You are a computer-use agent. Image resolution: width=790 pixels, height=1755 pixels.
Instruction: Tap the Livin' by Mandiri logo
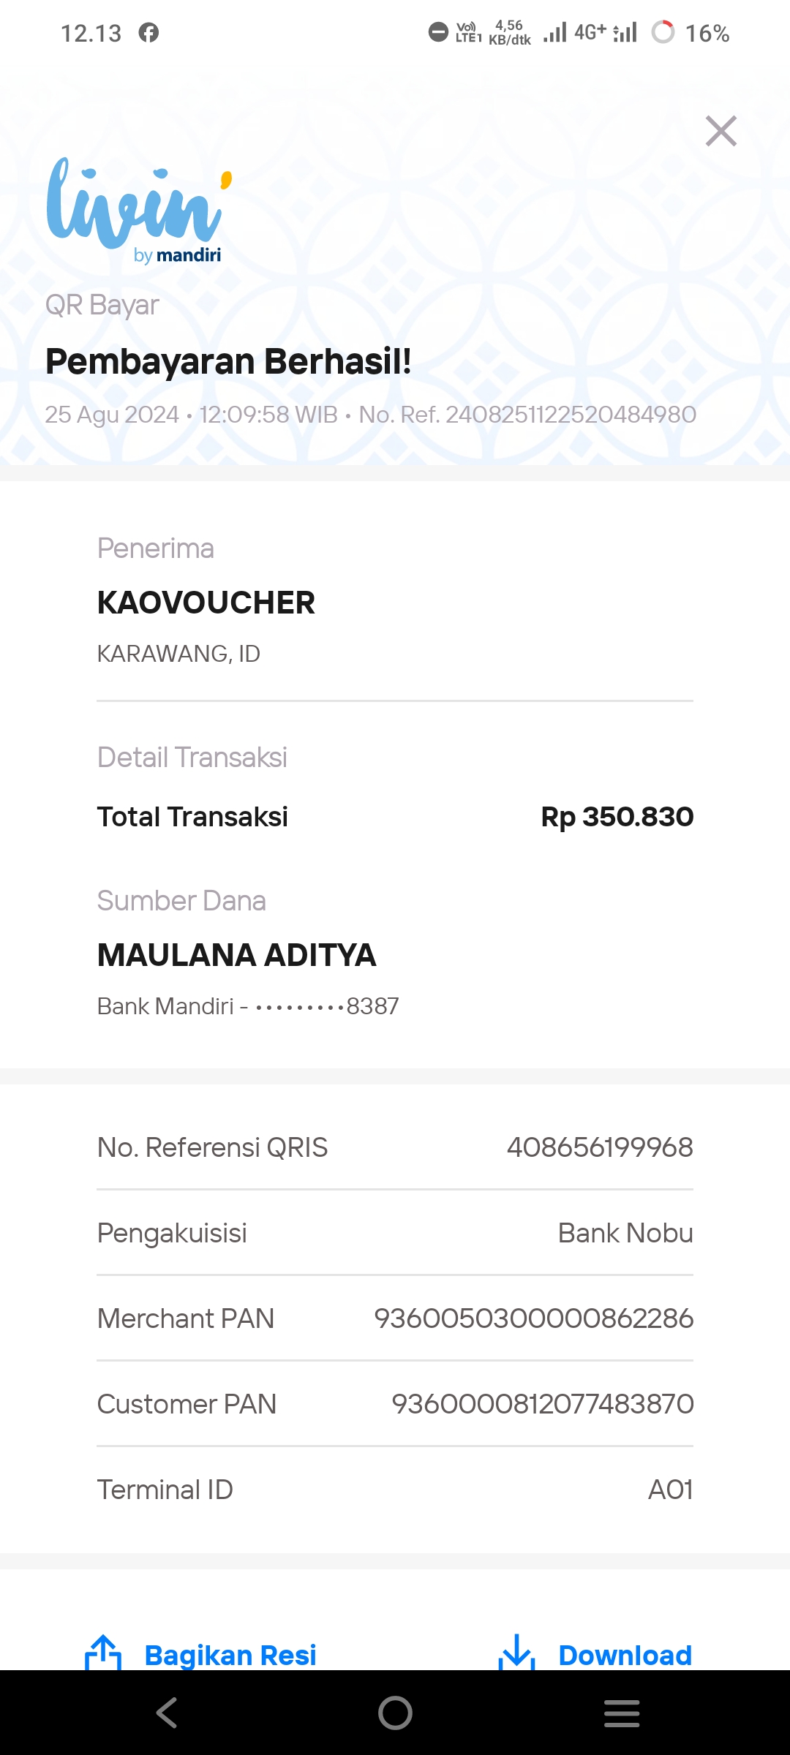(138, 210)
